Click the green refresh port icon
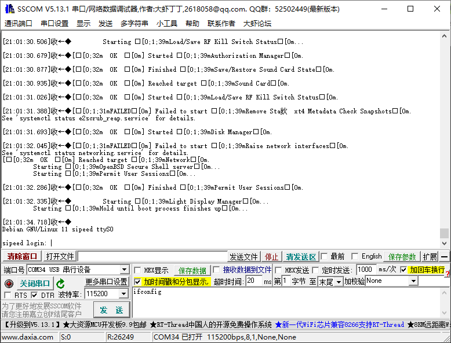The image size is (451, 343). pyautogui.click(x=60, y=283)
